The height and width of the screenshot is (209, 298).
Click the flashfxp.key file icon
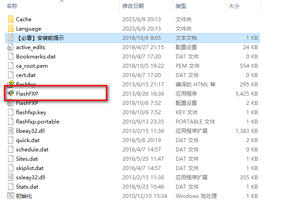pos(11,112)
